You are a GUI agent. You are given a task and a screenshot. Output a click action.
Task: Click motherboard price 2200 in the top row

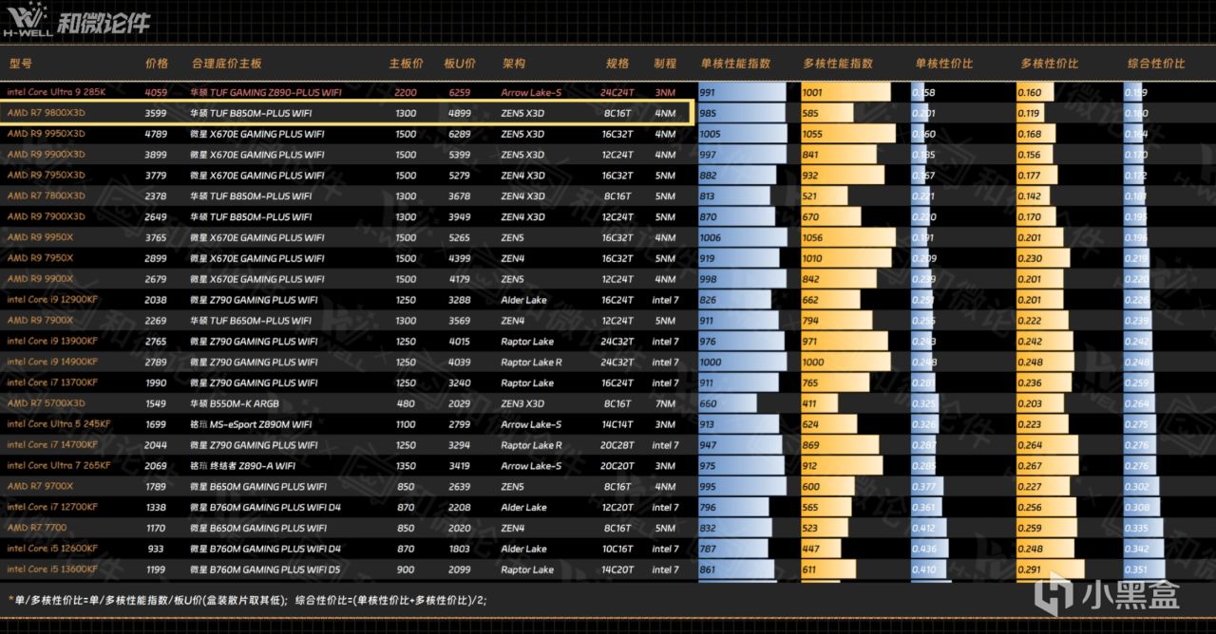click(x=406, y=93)
